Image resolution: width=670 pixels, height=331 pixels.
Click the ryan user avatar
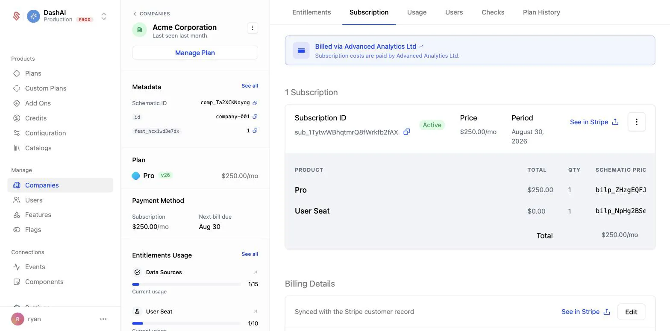click(18, 319)
